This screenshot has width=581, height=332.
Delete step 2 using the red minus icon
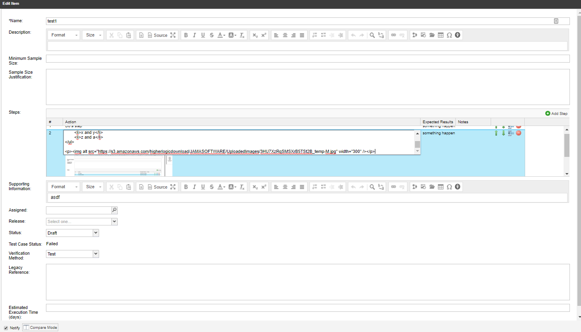(x=518, y=133)
